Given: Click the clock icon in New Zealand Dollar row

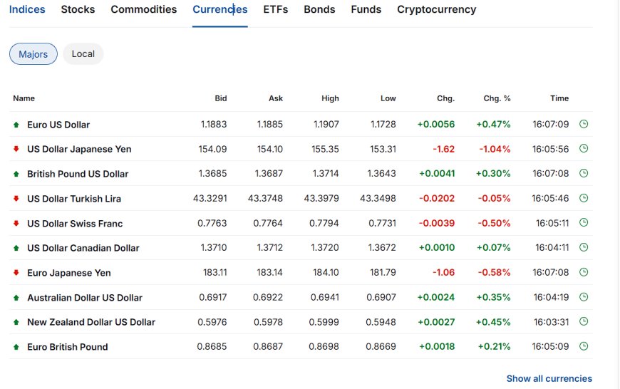Looking at the screenshot, I should pyautogui.click(x=584, y=321).
